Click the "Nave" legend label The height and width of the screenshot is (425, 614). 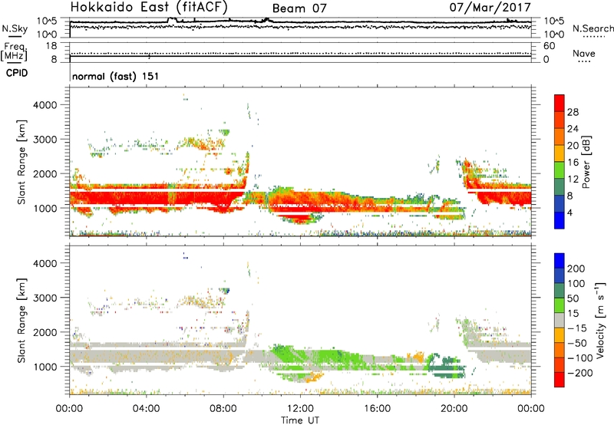coord(584,53)
